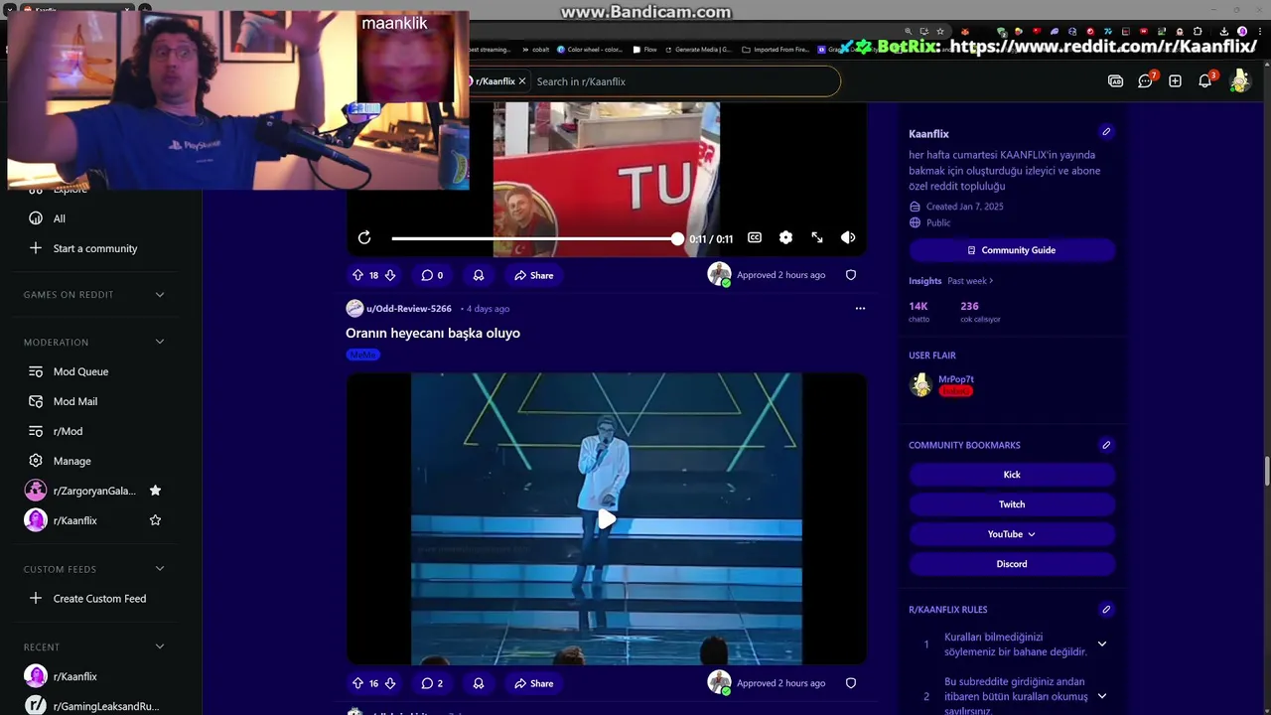Open the Community Guide
Screen dimensions: 1271x715
1012,250
